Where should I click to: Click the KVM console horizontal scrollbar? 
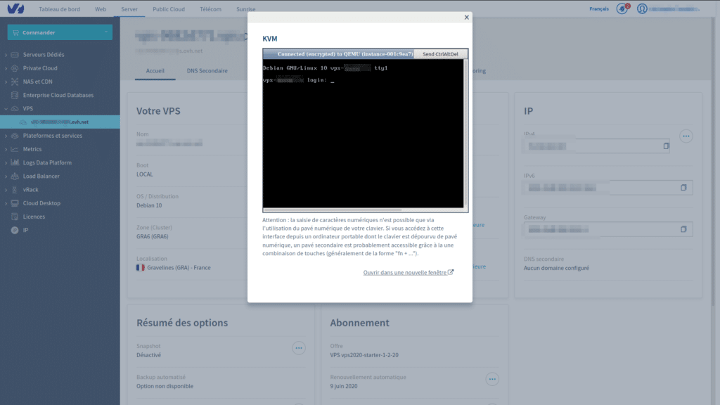tap(333, 210)
